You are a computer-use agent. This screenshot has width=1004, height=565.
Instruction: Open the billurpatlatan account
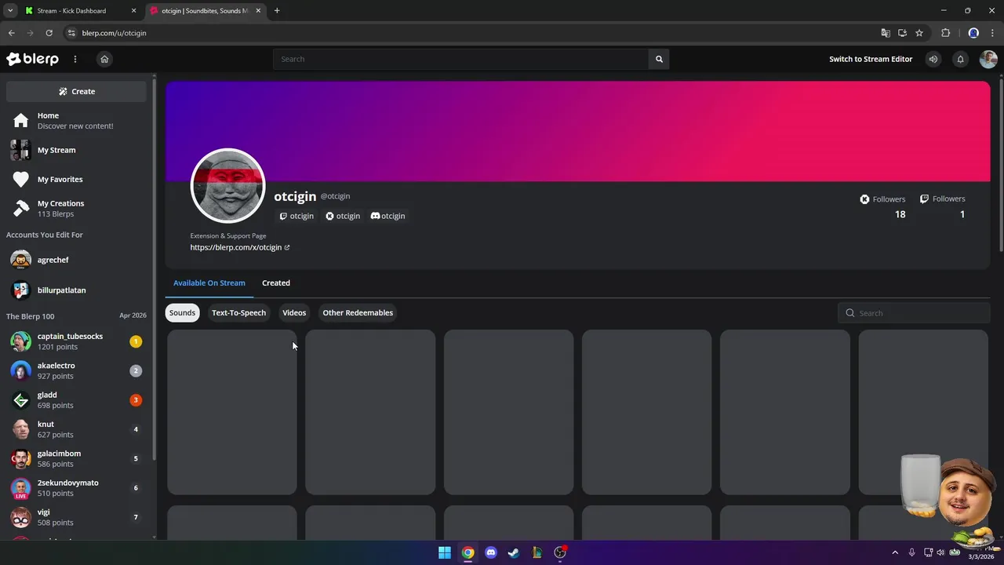point(76,290)
